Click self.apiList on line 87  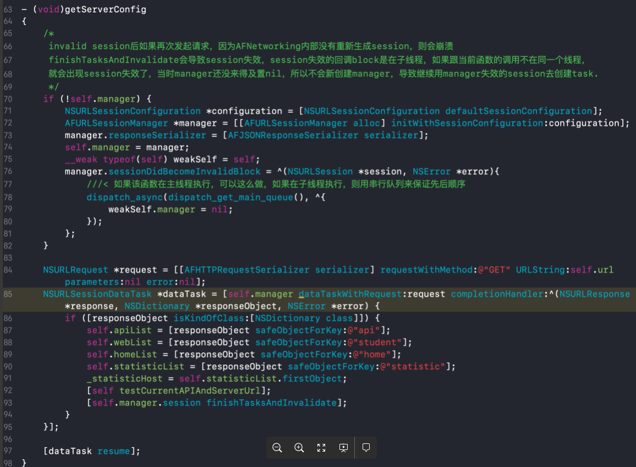coord(119,331)
